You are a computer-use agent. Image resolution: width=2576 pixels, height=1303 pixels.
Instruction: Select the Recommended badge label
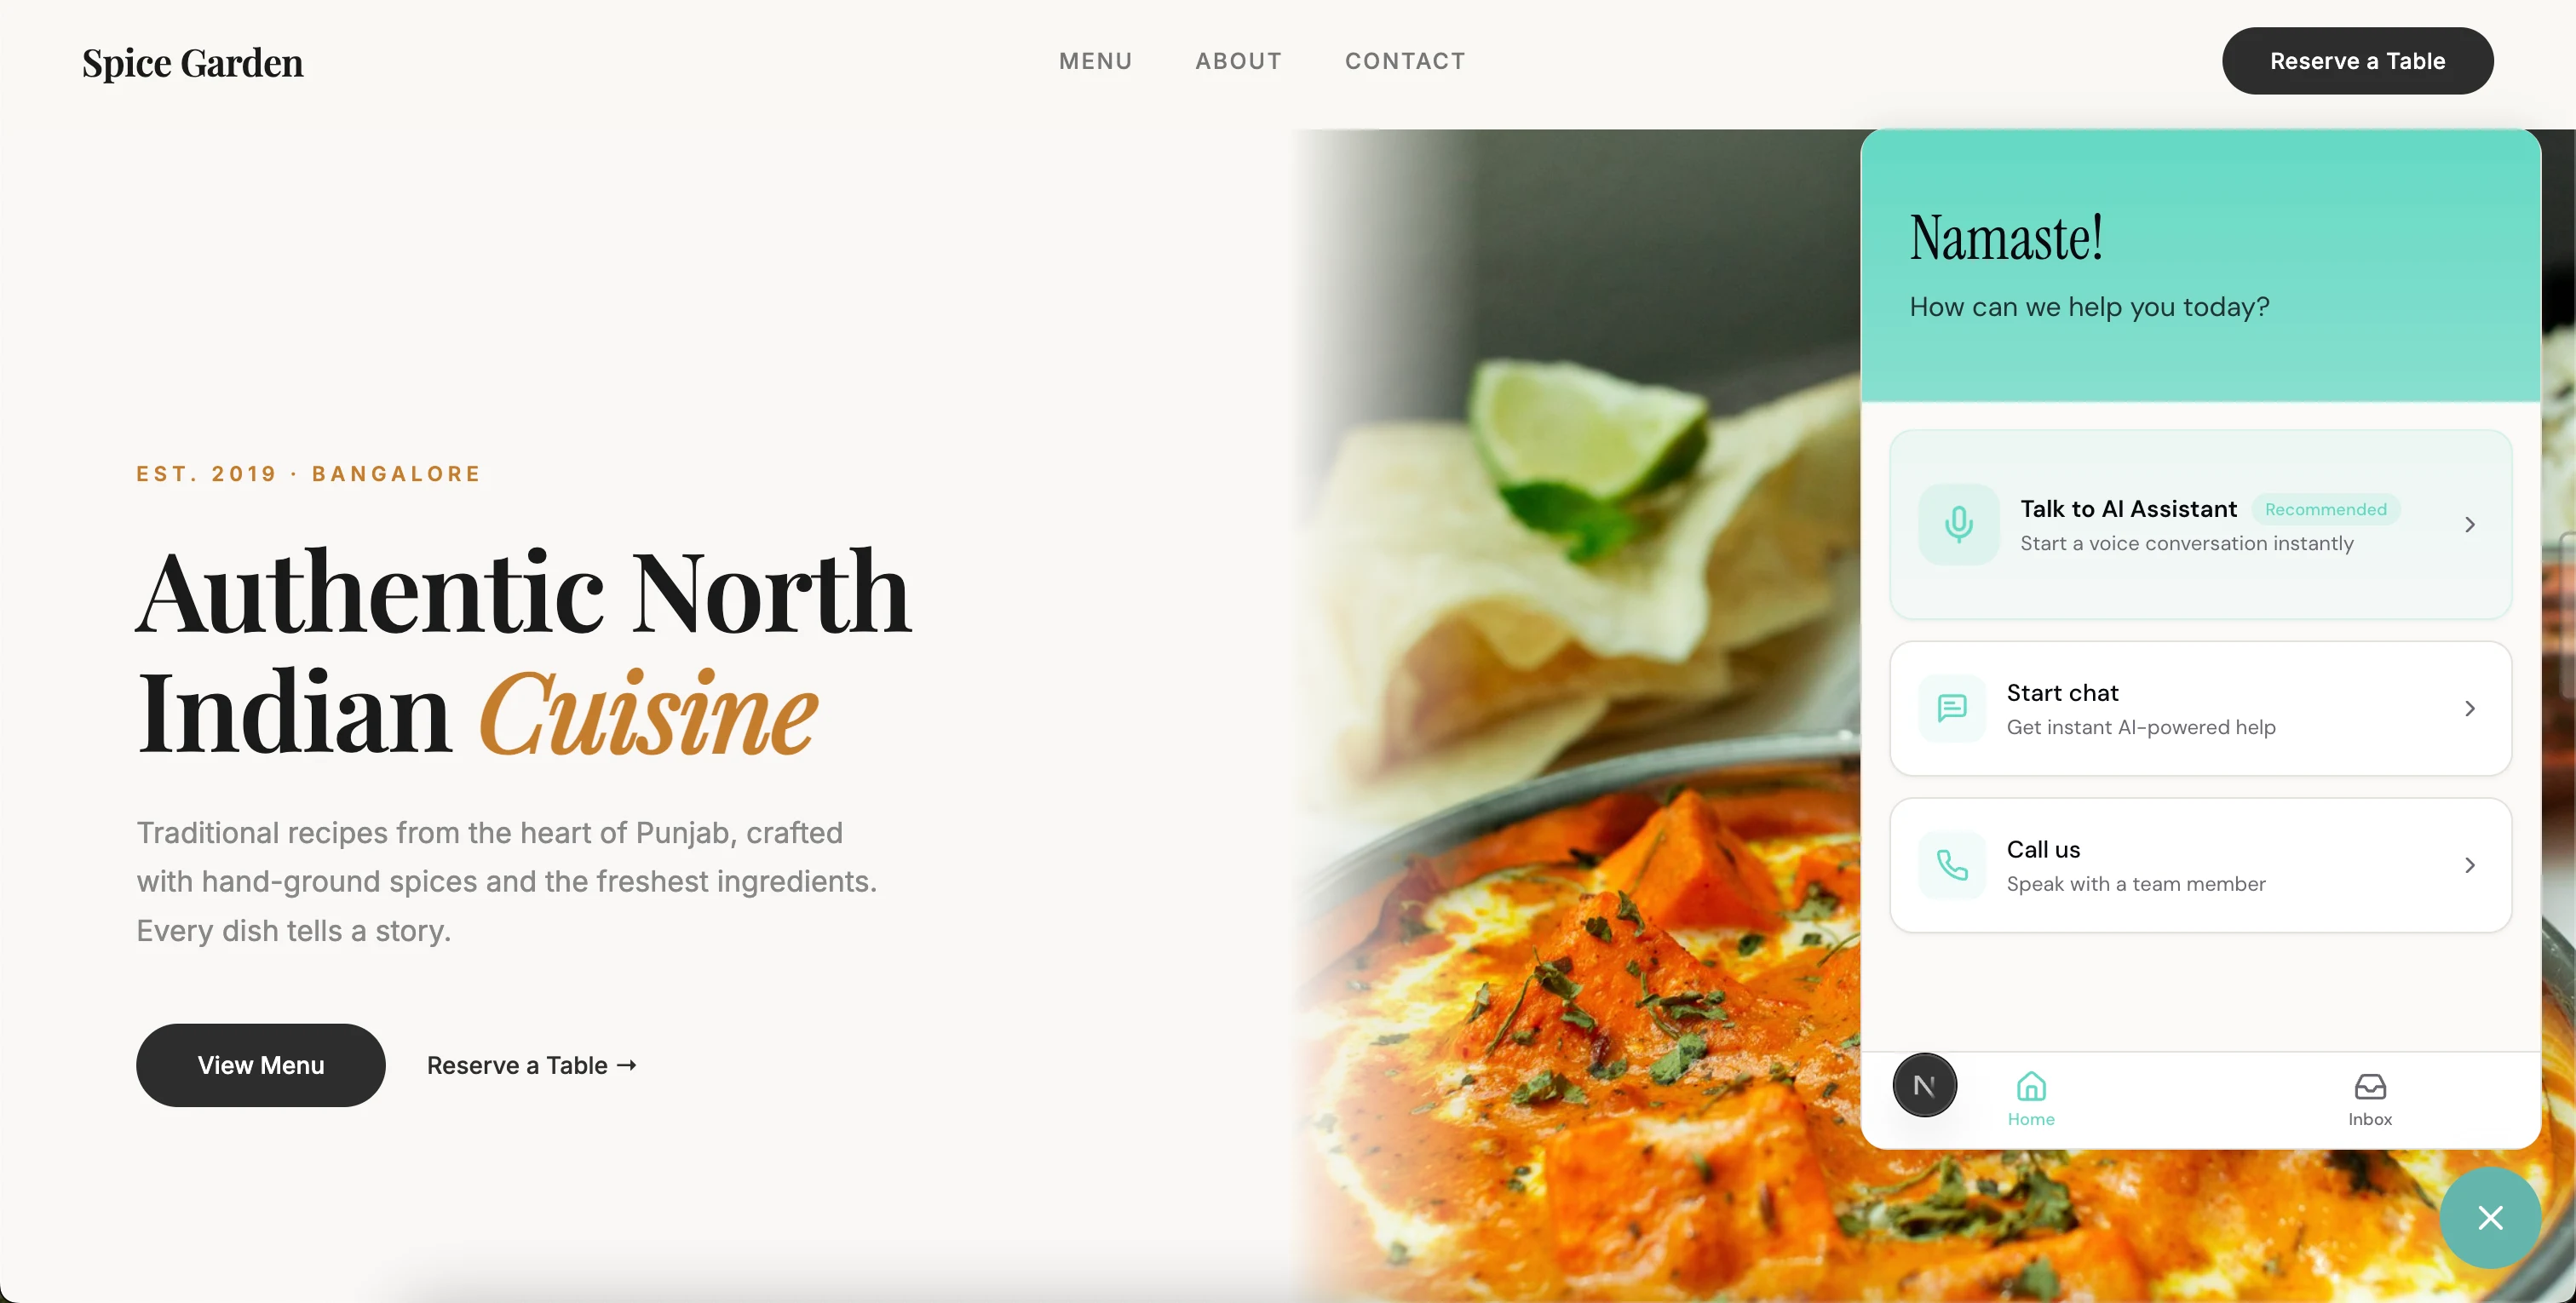tap(2325, 509)
